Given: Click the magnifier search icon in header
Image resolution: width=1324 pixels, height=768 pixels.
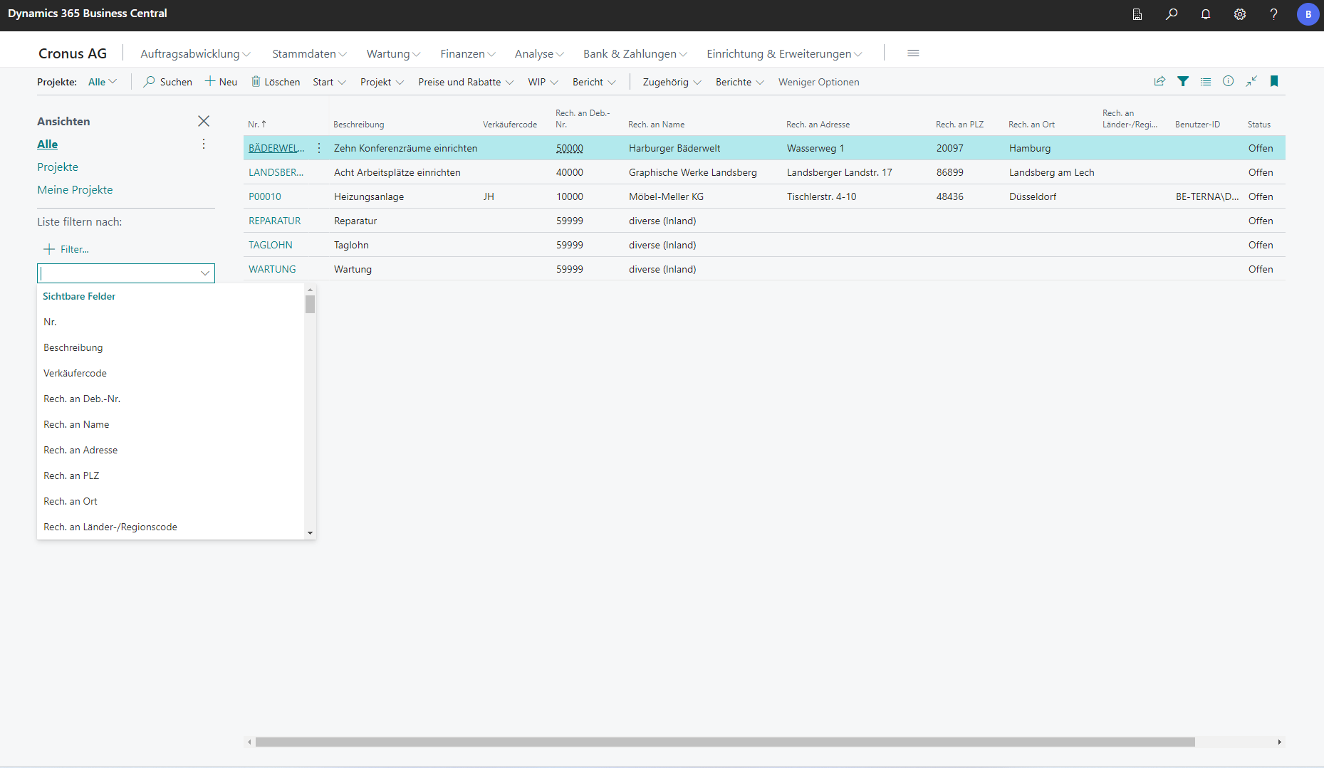Looking at the screenshot, I should [1172, 14].
